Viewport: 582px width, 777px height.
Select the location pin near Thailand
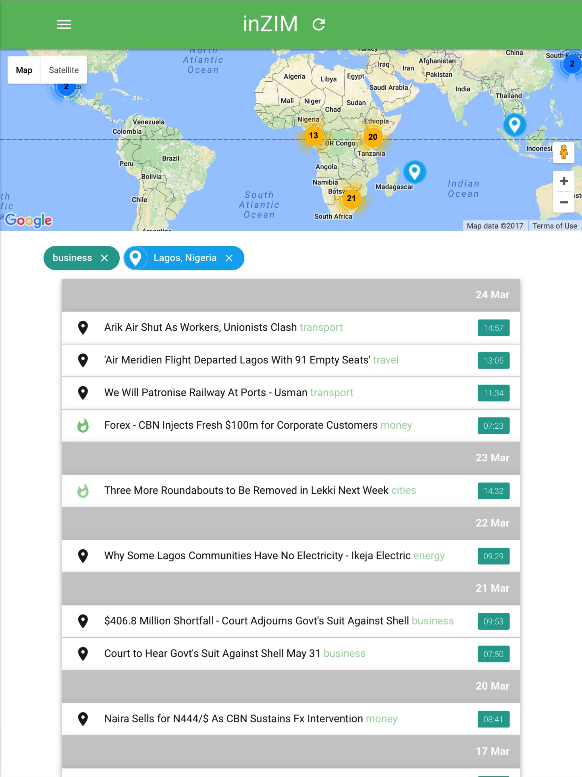point(515,124)
